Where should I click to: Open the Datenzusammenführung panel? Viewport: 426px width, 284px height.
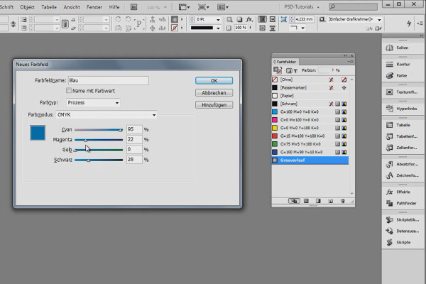pos(402,231)
